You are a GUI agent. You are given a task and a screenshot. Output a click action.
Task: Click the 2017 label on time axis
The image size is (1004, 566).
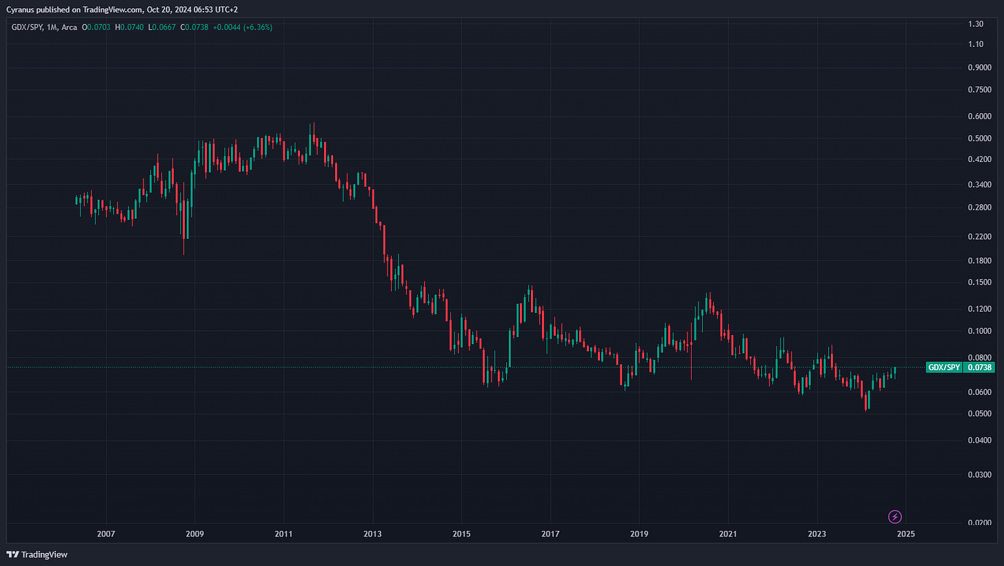tap(550, 534)
